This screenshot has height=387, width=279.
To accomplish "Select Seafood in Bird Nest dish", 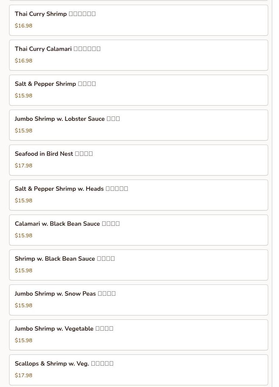I will [x=138, y=160].
